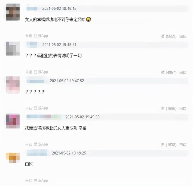Open username next to the 19:49:00 timestamp
The image size is (193, 186).
click(44, 116)
